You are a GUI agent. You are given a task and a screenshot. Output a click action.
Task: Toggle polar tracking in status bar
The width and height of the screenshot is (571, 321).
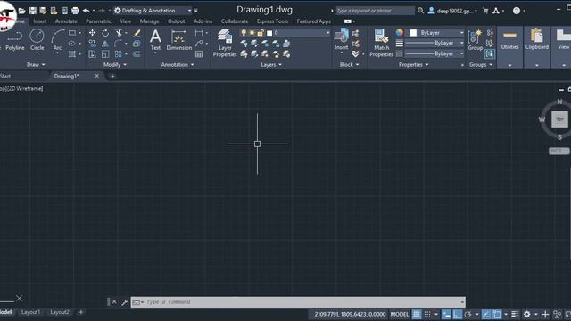coord(468,314)
